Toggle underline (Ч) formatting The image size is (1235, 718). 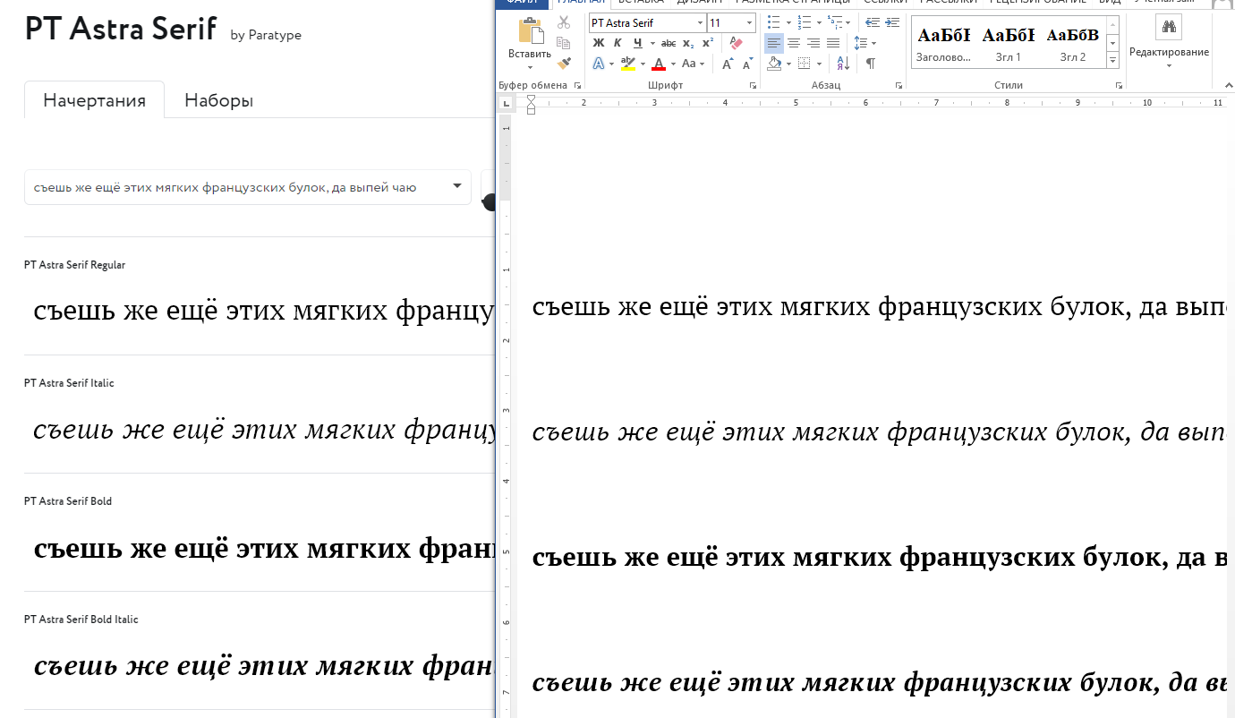[637, 43]
